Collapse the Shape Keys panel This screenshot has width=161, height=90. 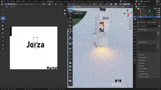point(148,42)
